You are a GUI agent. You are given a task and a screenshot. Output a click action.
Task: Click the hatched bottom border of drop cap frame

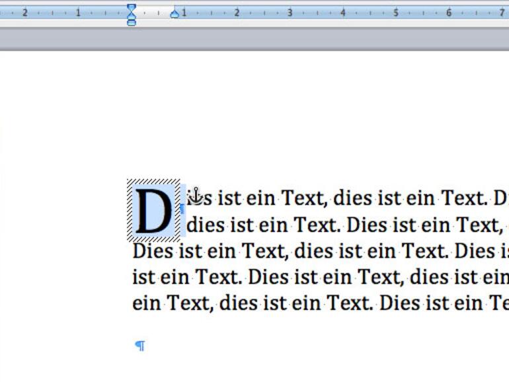[153, 240]
